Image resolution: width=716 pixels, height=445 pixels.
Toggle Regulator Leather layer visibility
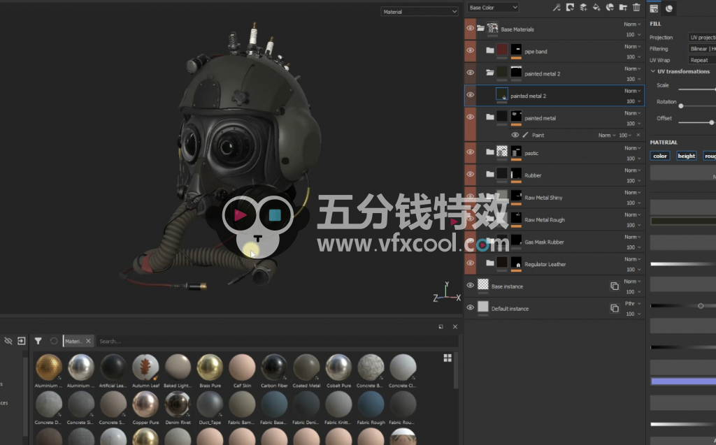470,263
